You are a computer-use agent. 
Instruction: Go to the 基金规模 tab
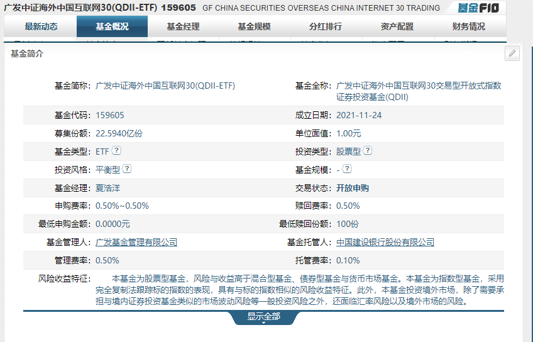click(x=255, y=26)
